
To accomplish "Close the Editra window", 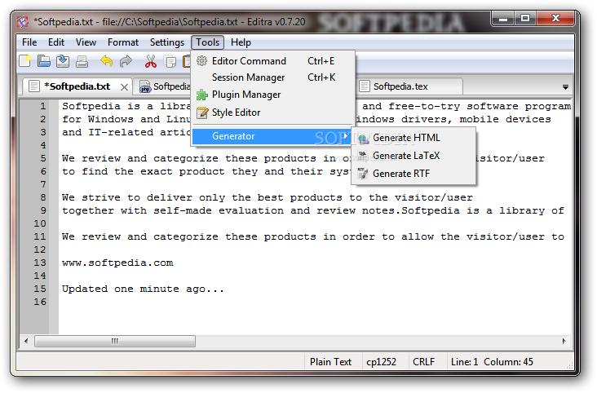I will [x=555, y=18].
